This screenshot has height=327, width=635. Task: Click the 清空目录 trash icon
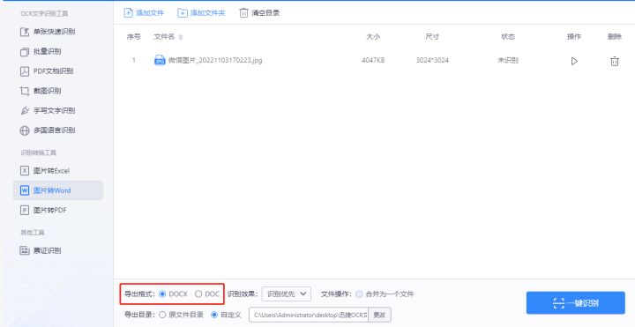[x=243, y=12]
